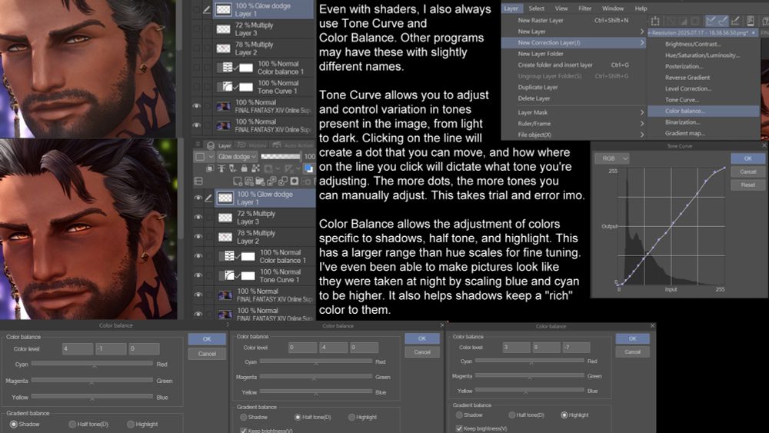Click OK in the Tone Curve dialog

pos(747,158)
